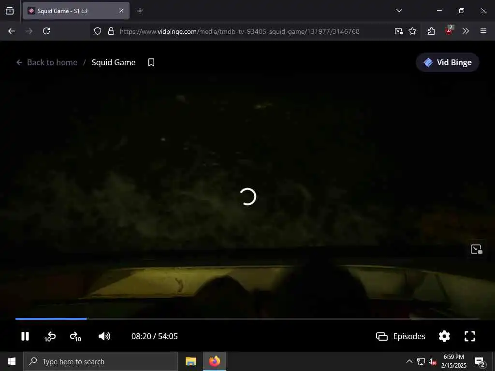
Task: Open the notification center
Action: point(480,361)
